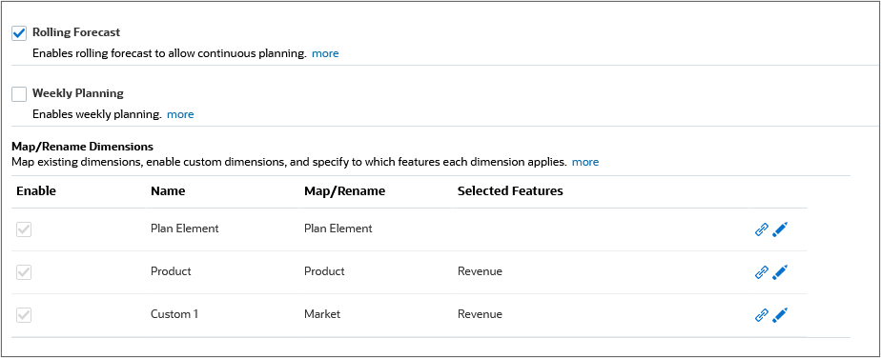Click the edit pencil icon for Plan Element
This screenshot has height=358, width=881.
pyautogui.click(x=780, y=229)
